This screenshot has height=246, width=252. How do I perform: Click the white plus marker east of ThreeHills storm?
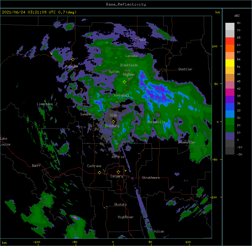pyautogui.click(x=179, y=110)
